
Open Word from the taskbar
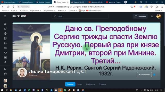(25, 90)
